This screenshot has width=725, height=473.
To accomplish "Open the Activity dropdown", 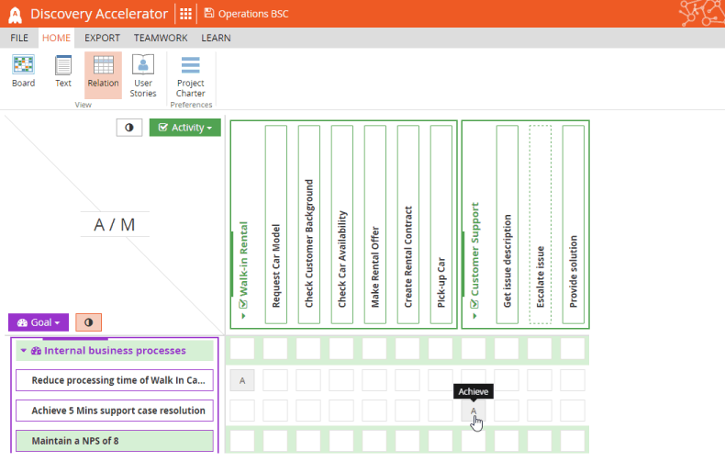I will click(185, 128).
